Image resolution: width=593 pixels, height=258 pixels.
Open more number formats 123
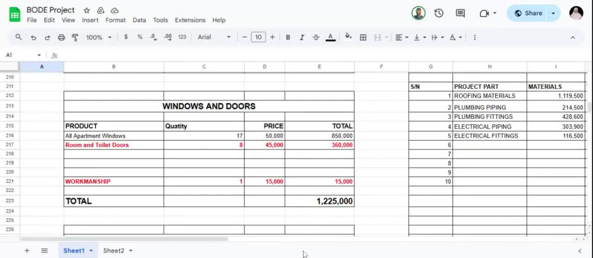pos(182,37)
